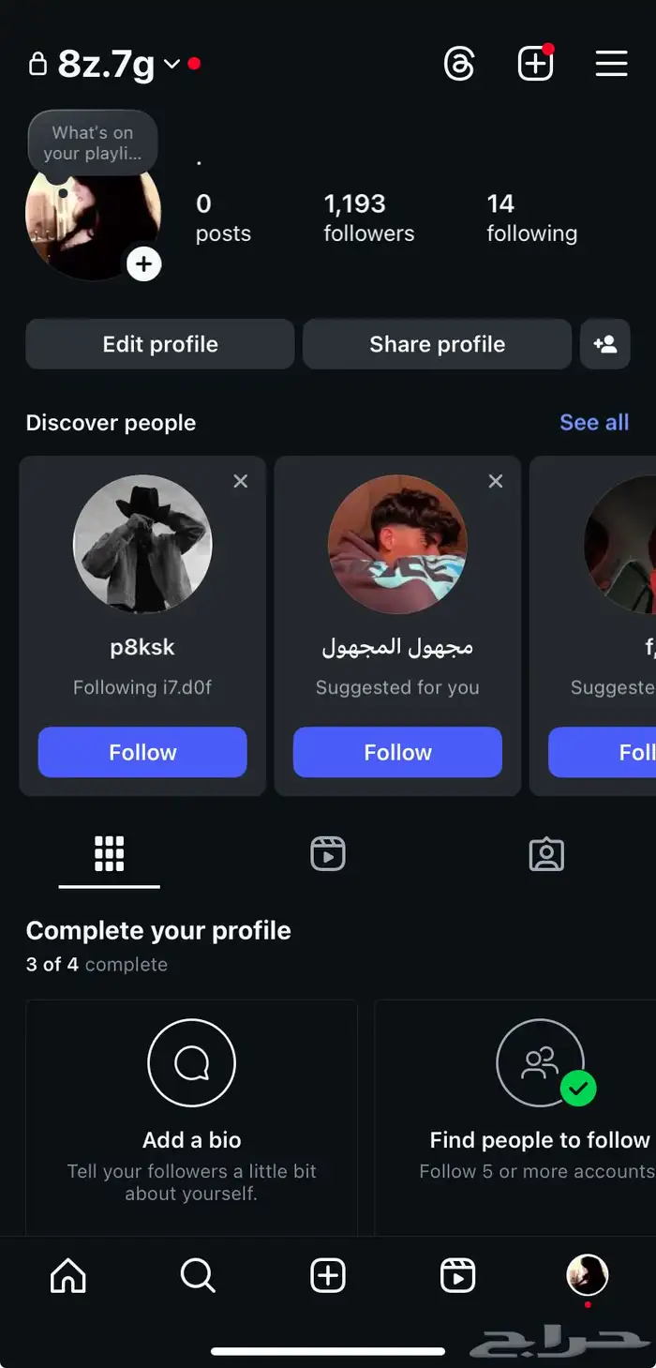
Task: Click the Share profile button
Action: [437, 344]
